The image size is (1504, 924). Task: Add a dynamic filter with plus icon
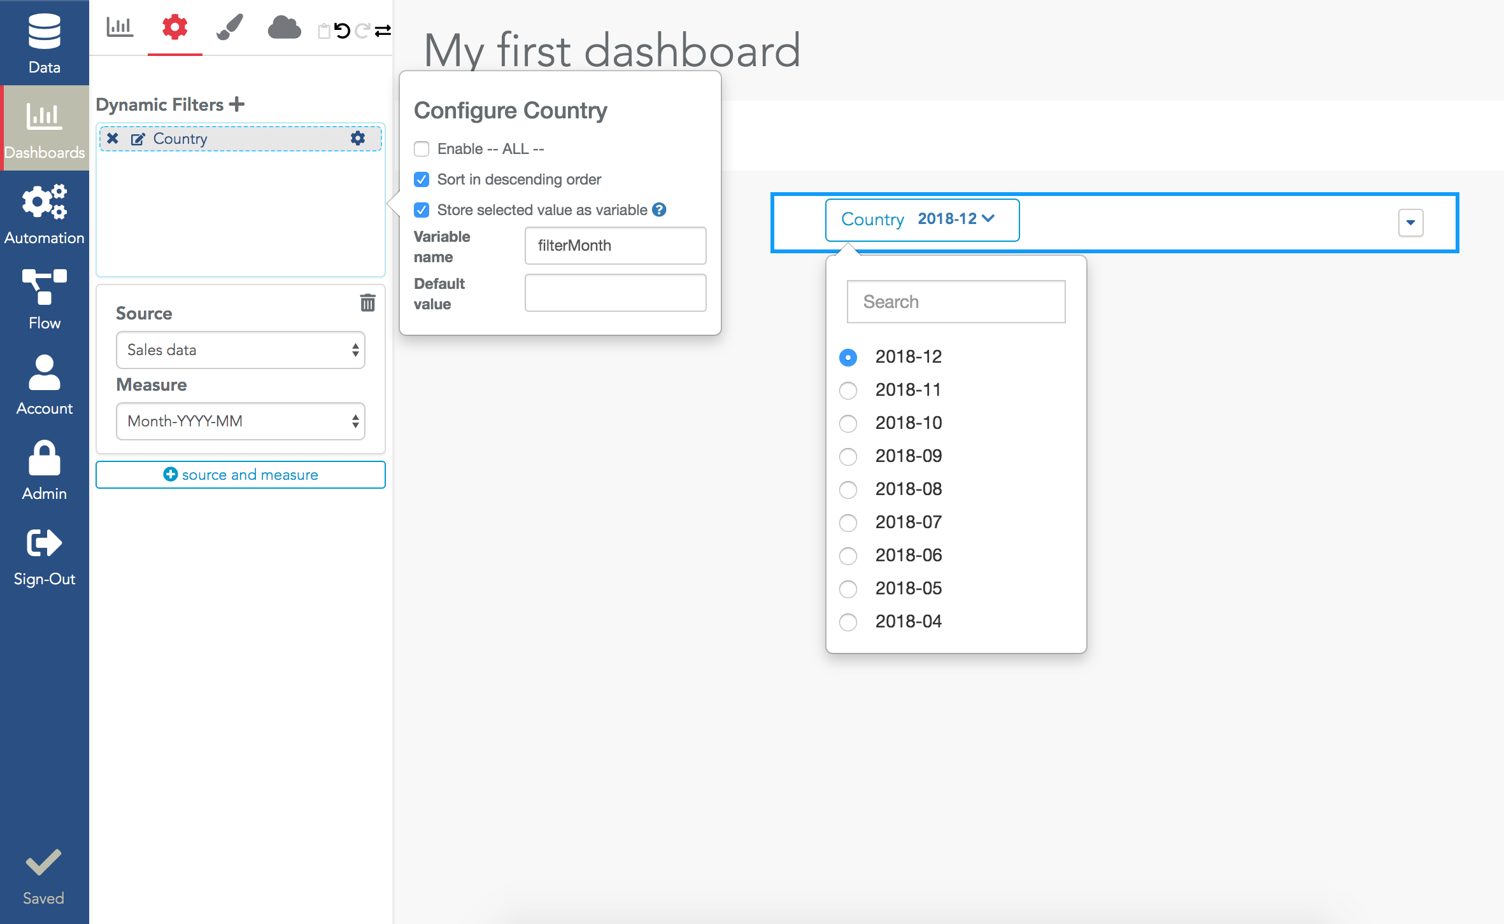click(238, 104)
